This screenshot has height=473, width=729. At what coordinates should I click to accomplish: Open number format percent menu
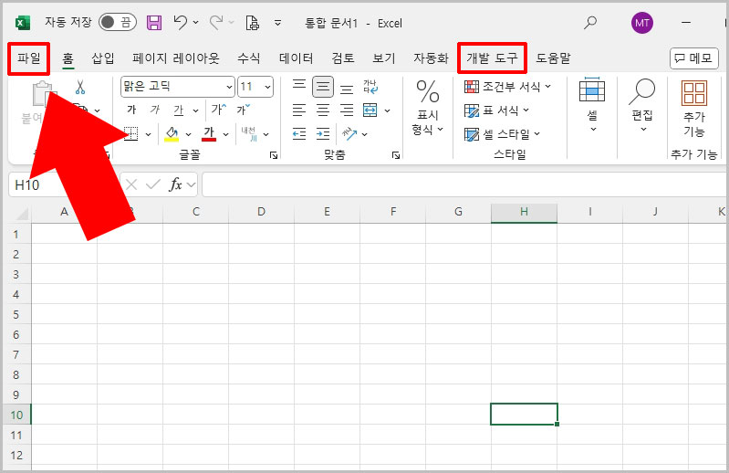pyautogui.click(x=428, y=108)
